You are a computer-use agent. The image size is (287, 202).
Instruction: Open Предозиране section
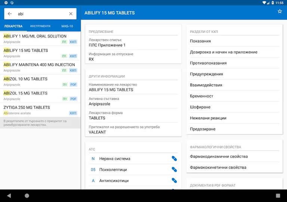click(x=234, y=129)
